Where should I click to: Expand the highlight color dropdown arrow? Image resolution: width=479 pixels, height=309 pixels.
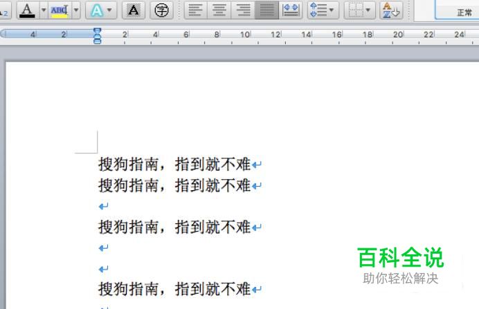click(x=76, y=10)
